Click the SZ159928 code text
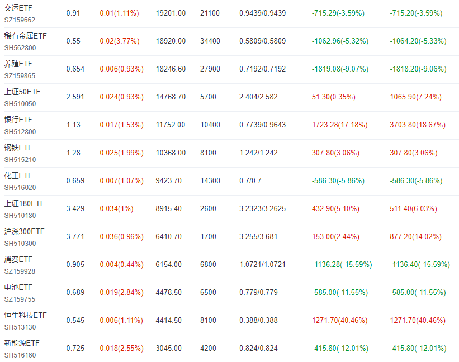 20,271
